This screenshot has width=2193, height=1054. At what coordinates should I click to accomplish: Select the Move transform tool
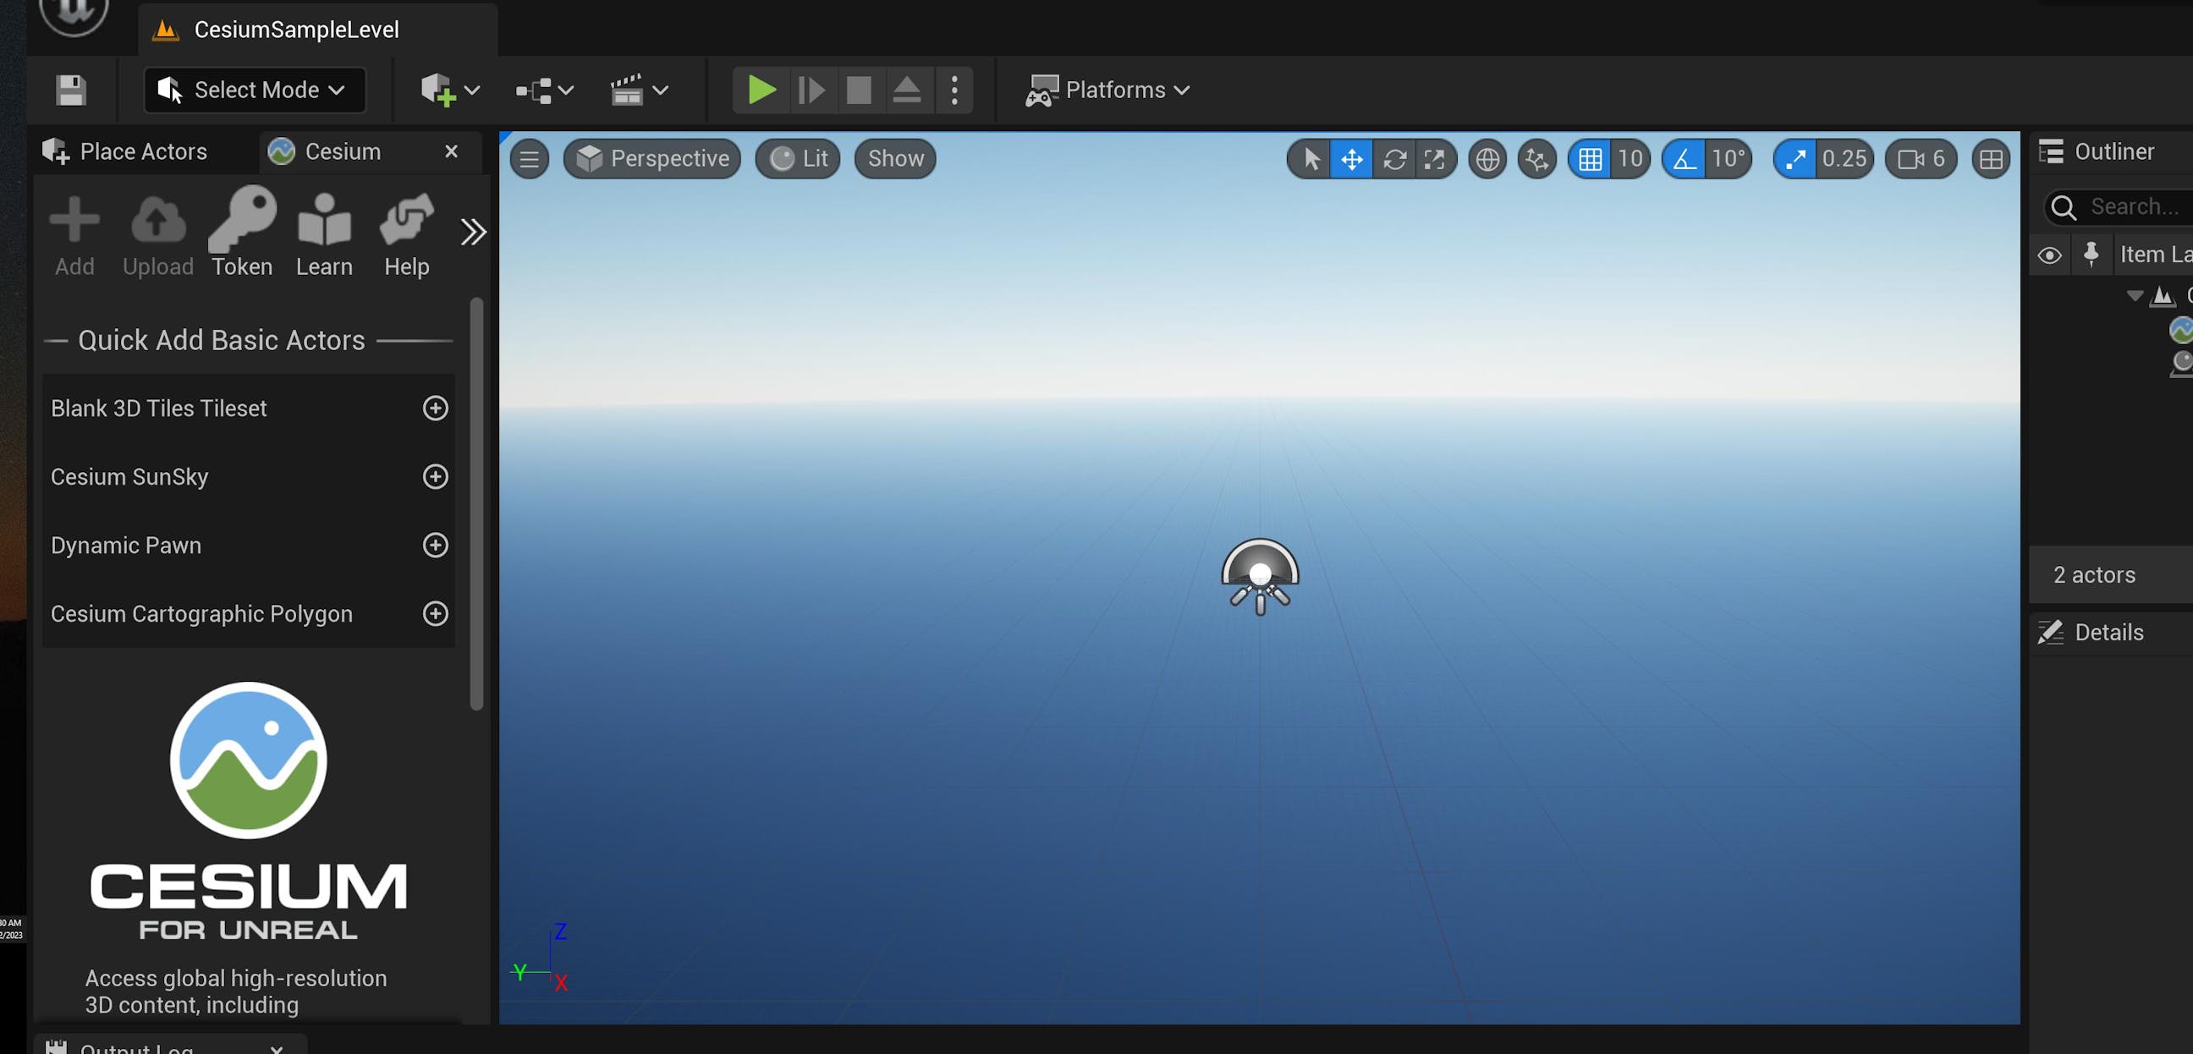[x=1352, y=158]
